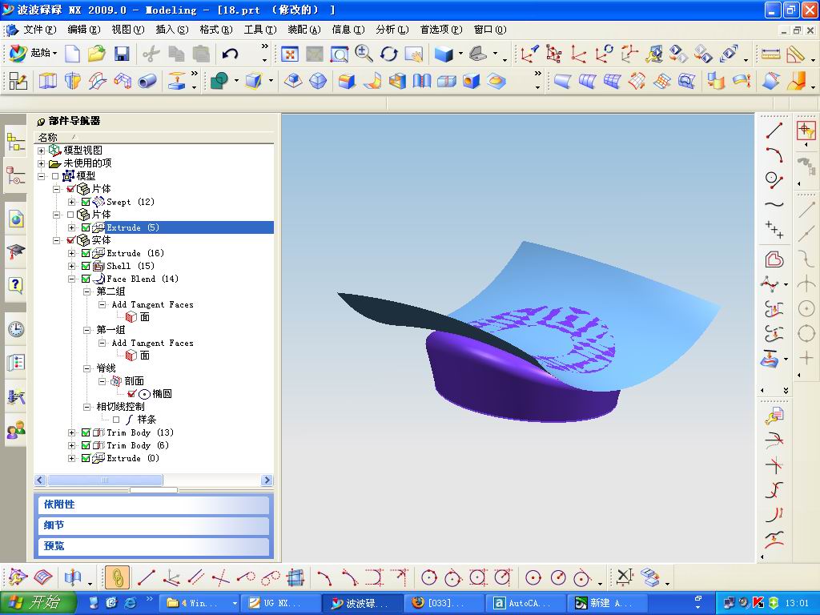The image size is (820, 615).
Task: Click the 名称 column header
Action: coord(153,138)
